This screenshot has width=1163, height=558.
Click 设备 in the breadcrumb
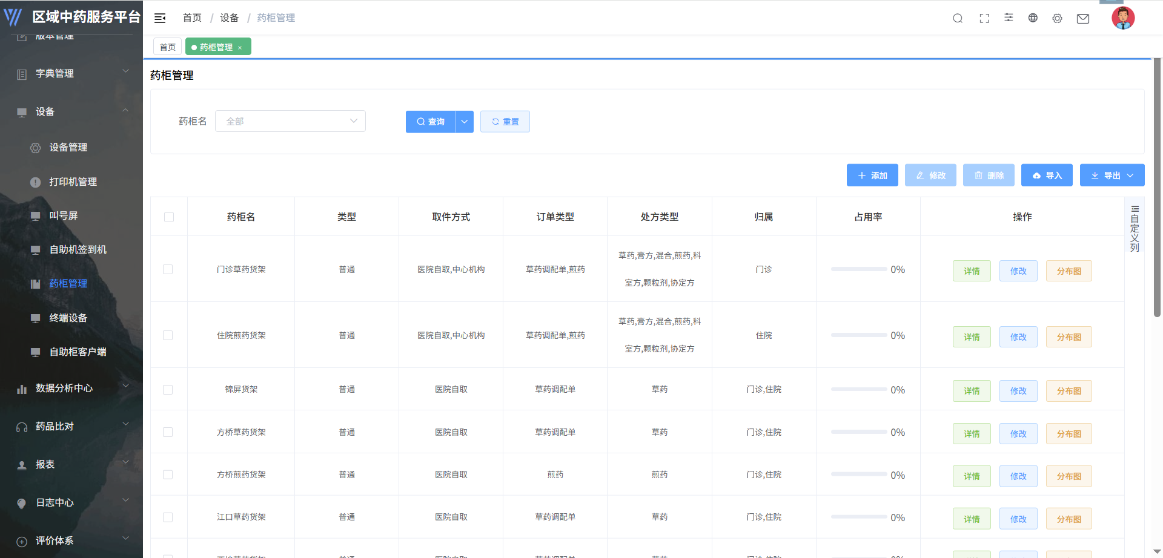(x=229, y=18)
